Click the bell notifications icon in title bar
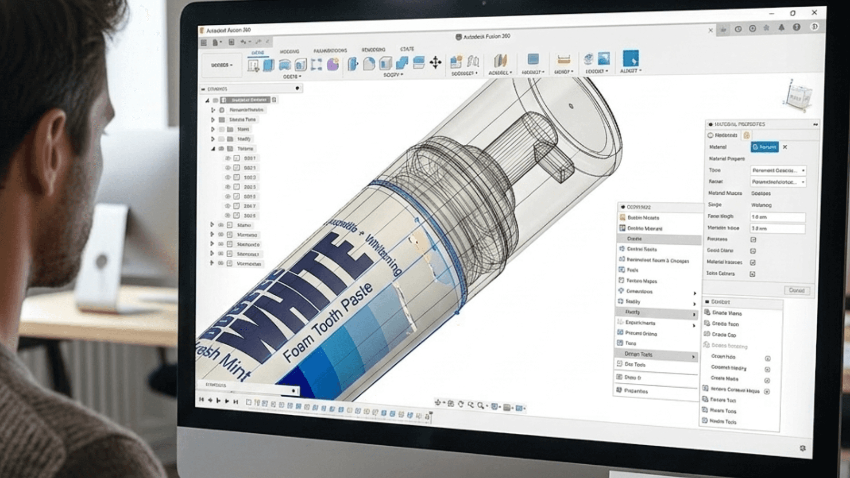The image size is (850, 478). pyautogui.click(x=781, y=28)
